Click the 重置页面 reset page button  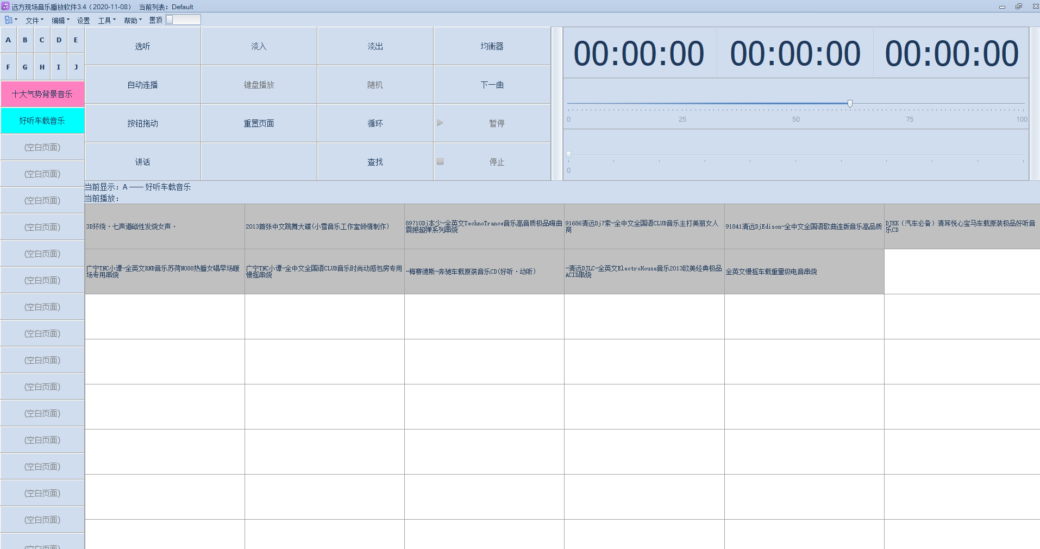click(x=259, y=123)
